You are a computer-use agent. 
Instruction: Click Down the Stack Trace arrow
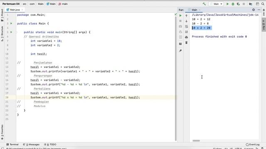tap(187, 21)
